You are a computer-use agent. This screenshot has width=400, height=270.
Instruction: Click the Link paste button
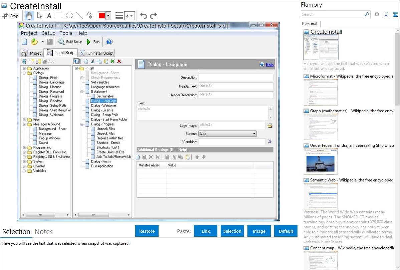point(206,231)
